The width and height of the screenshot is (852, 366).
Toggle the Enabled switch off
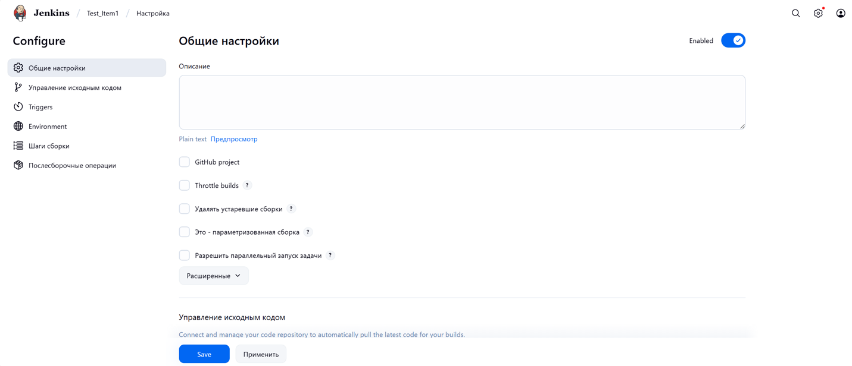click(733, 40)
